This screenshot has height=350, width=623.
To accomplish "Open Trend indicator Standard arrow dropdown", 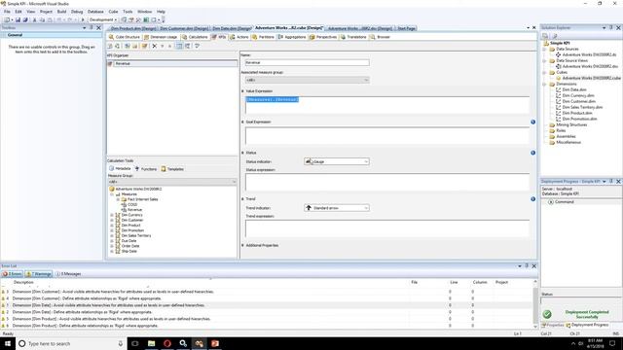I will click(x=366, y=208).
